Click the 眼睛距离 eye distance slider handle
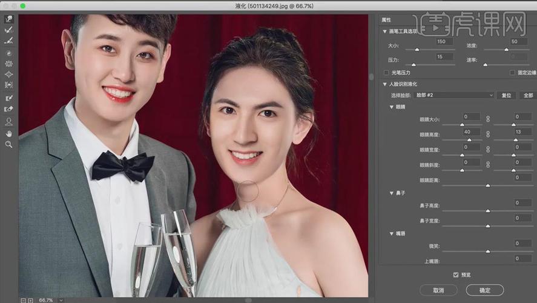 click(488, 185)
